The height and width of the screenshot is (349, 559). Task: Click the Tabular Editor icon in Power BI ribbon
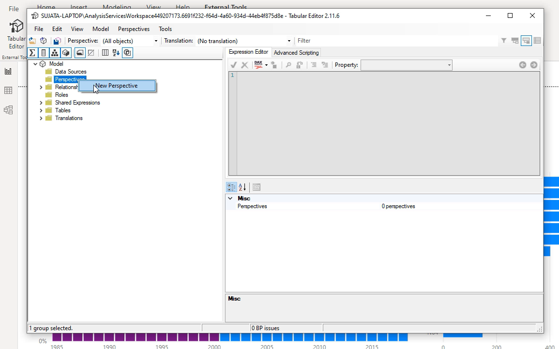16,33
